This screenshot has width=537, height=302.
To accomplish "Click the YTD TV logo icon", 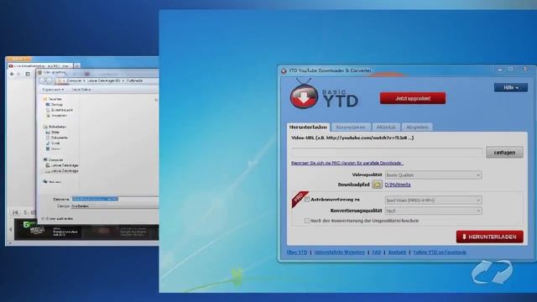I will (x=304, y=94).
